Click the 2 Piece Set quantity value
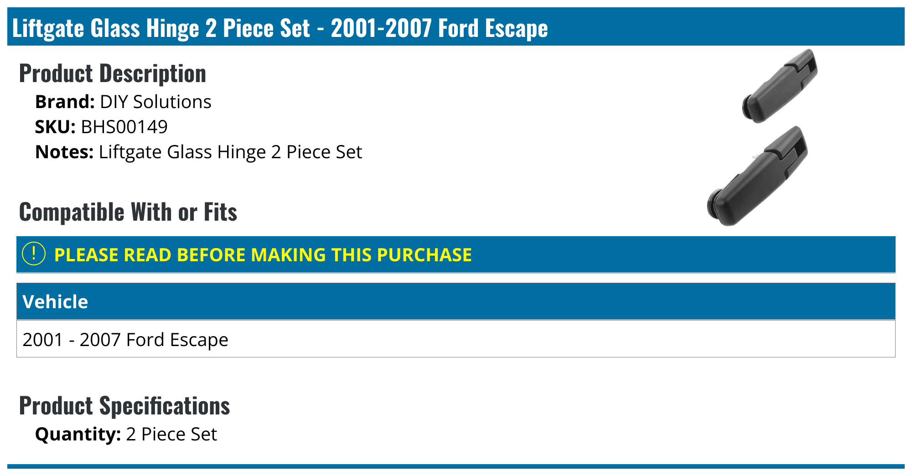 171,435
